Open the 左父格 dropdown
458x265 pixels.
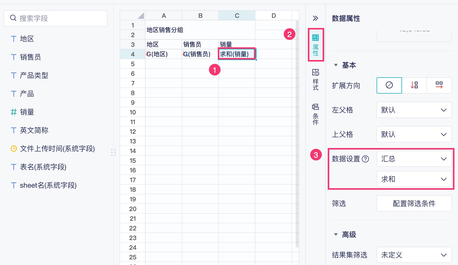point(414,110)
